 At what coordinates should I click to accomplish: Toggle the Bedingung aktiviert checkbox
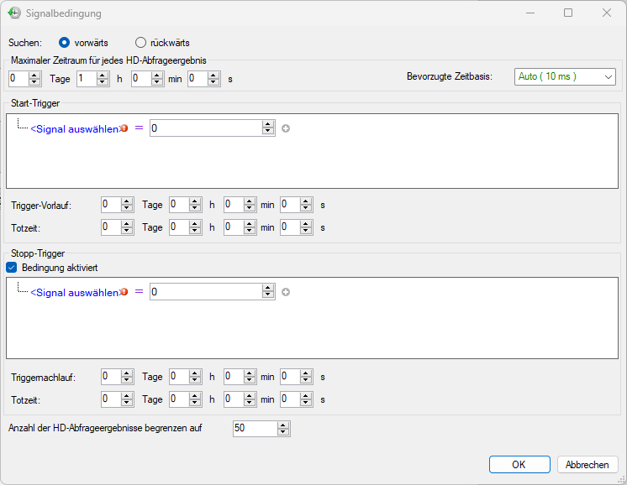pos(11,267)
